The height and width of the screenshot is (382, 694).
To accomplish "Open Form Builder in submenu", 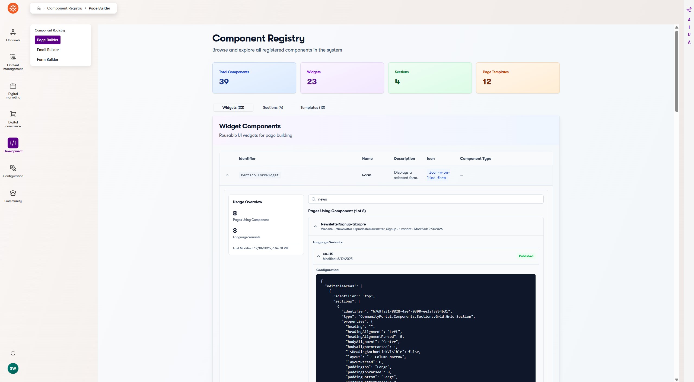I will 47,59.
